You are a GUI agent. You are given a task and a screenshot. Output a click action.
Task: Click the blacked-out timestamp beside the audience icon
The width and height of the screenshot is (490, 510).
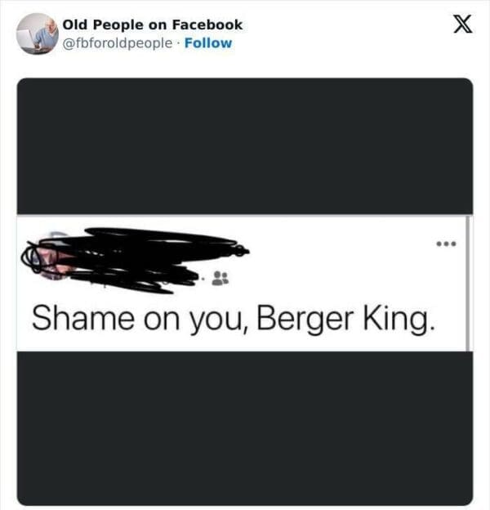coord(136,280)
